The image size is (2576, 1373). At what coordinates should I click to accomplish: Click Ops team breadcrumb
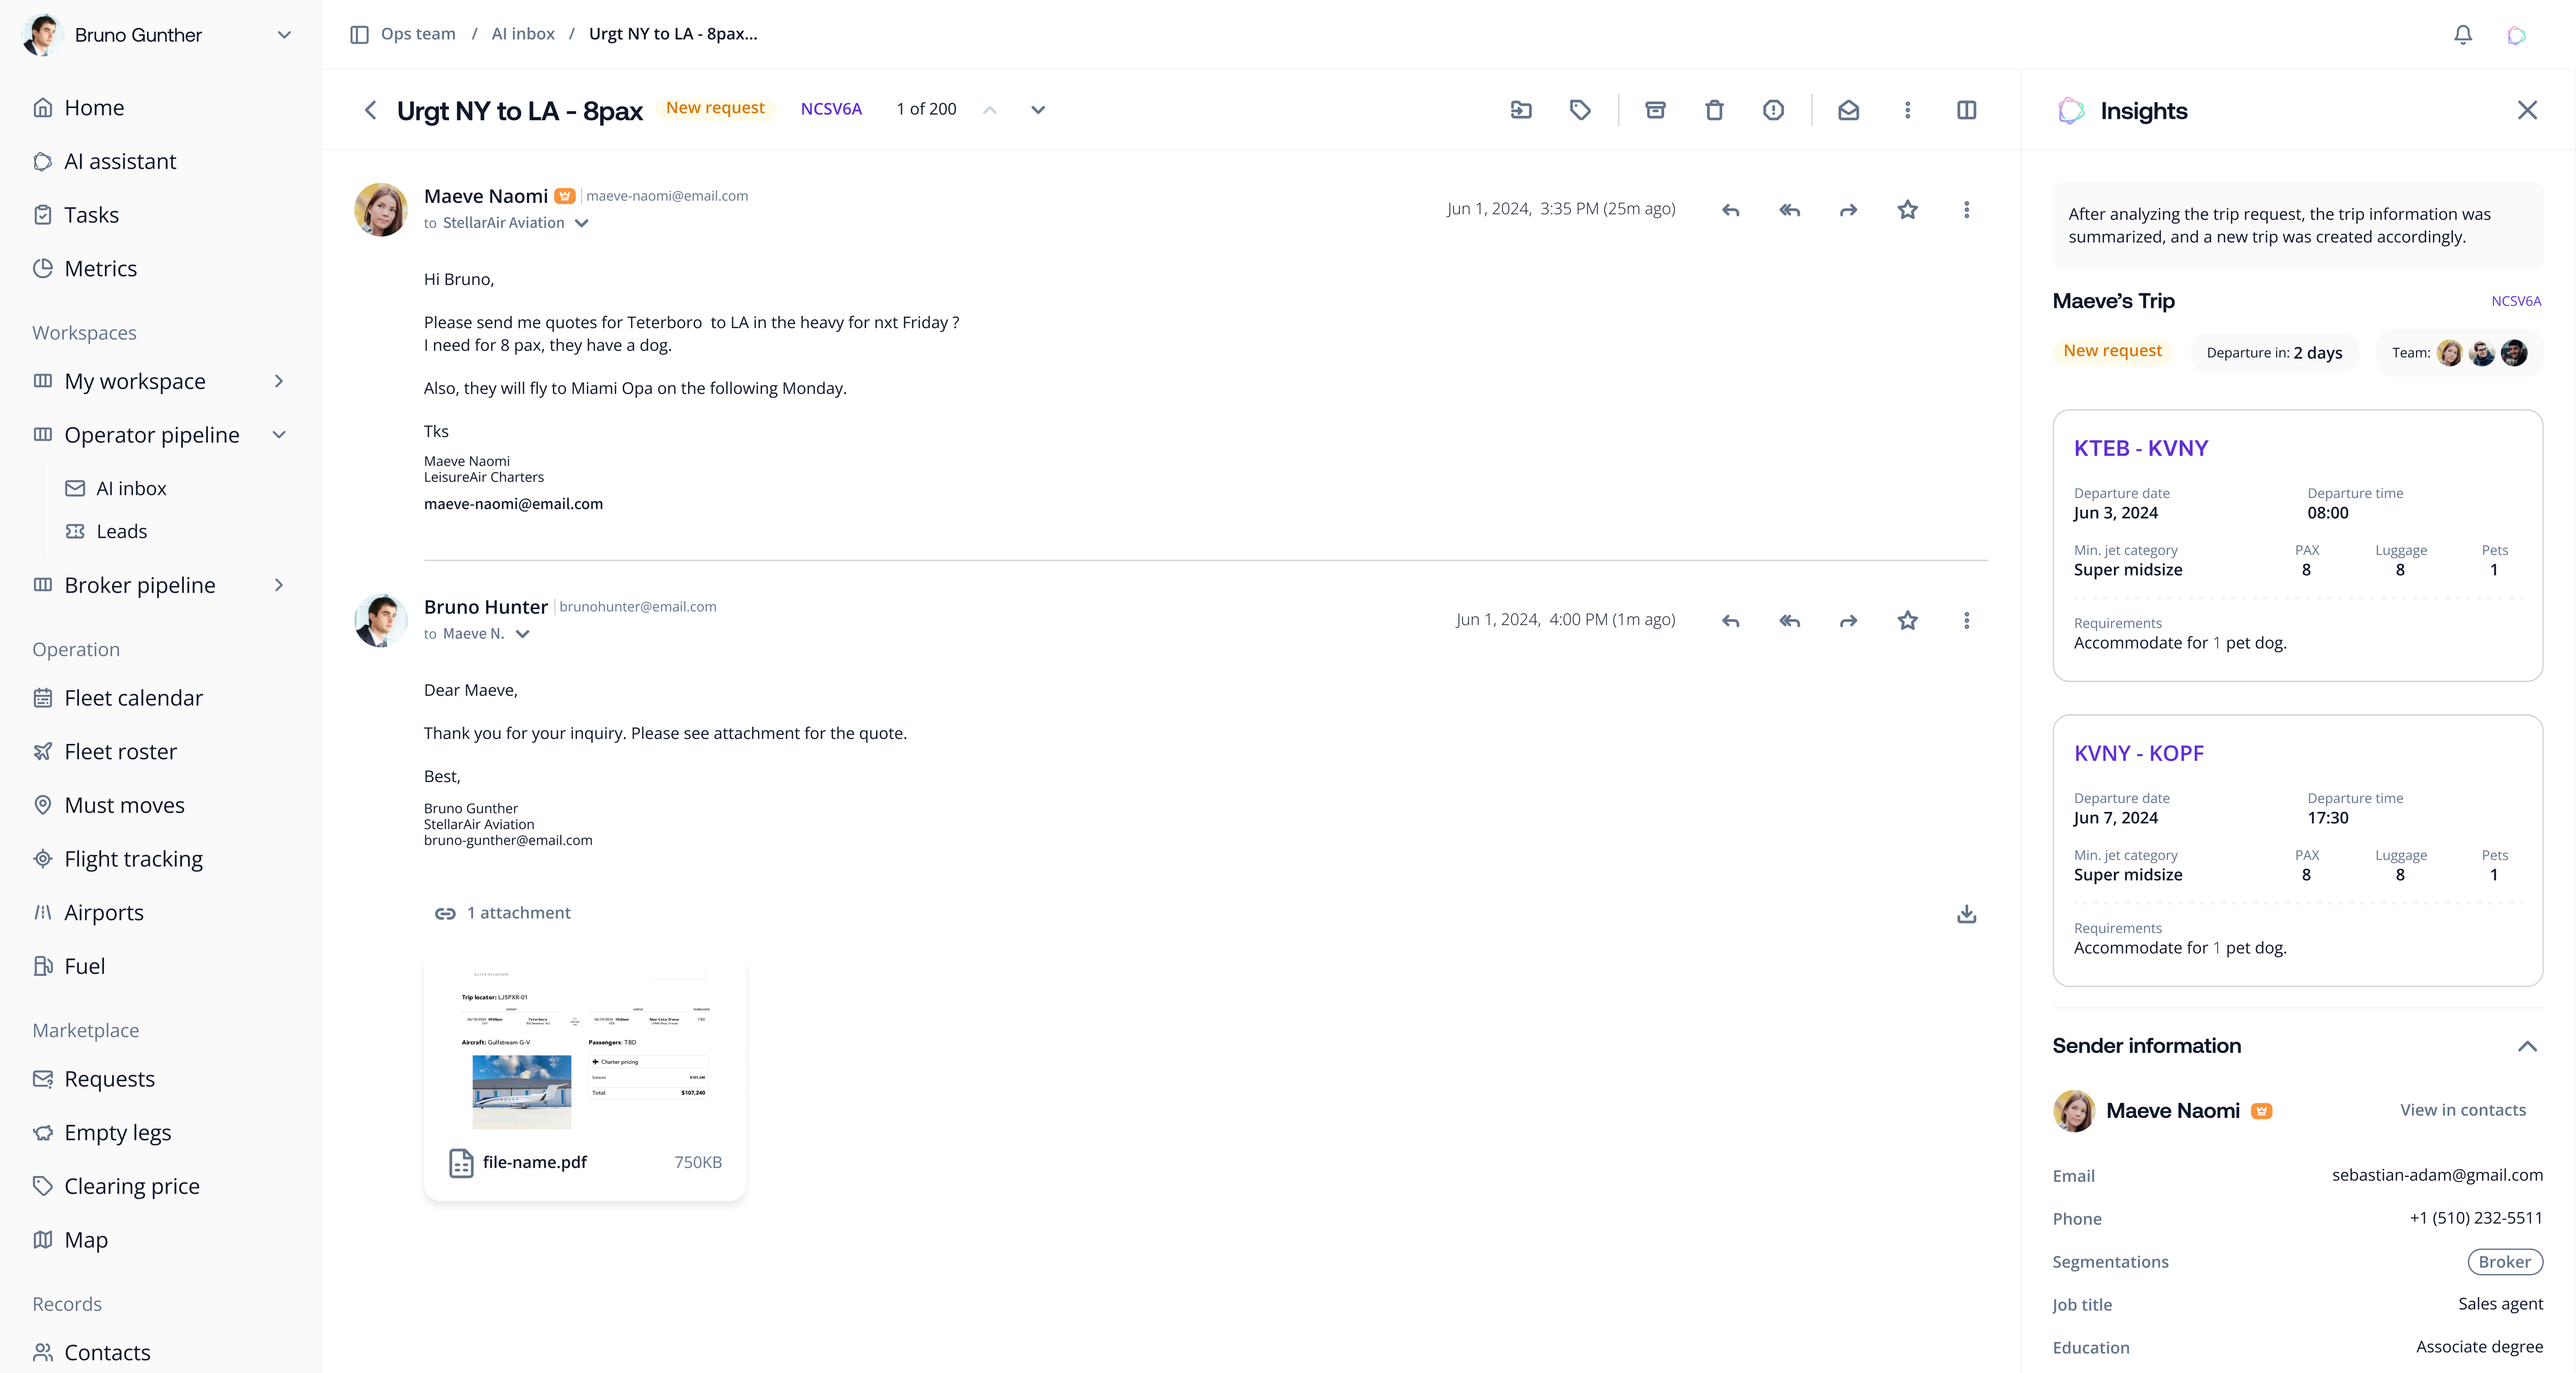coord(418,34)
